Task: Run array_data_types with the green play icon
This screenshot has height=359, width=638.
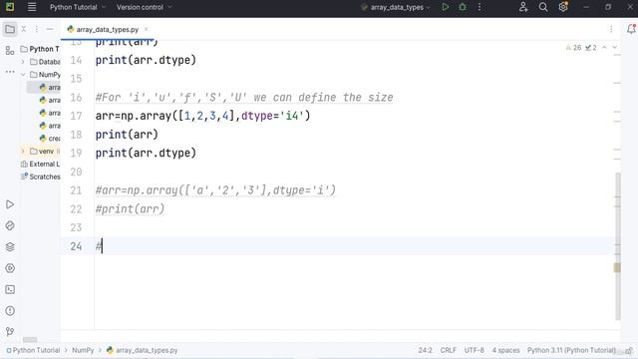Action: (x=446, y=7)
